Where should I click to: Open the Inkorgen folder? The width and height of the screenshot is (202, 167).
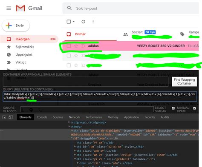click(x=29, y=39)
